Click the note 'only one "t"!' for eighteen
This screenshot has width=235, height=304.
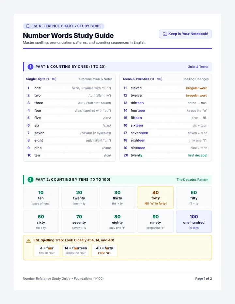[198, 140]
